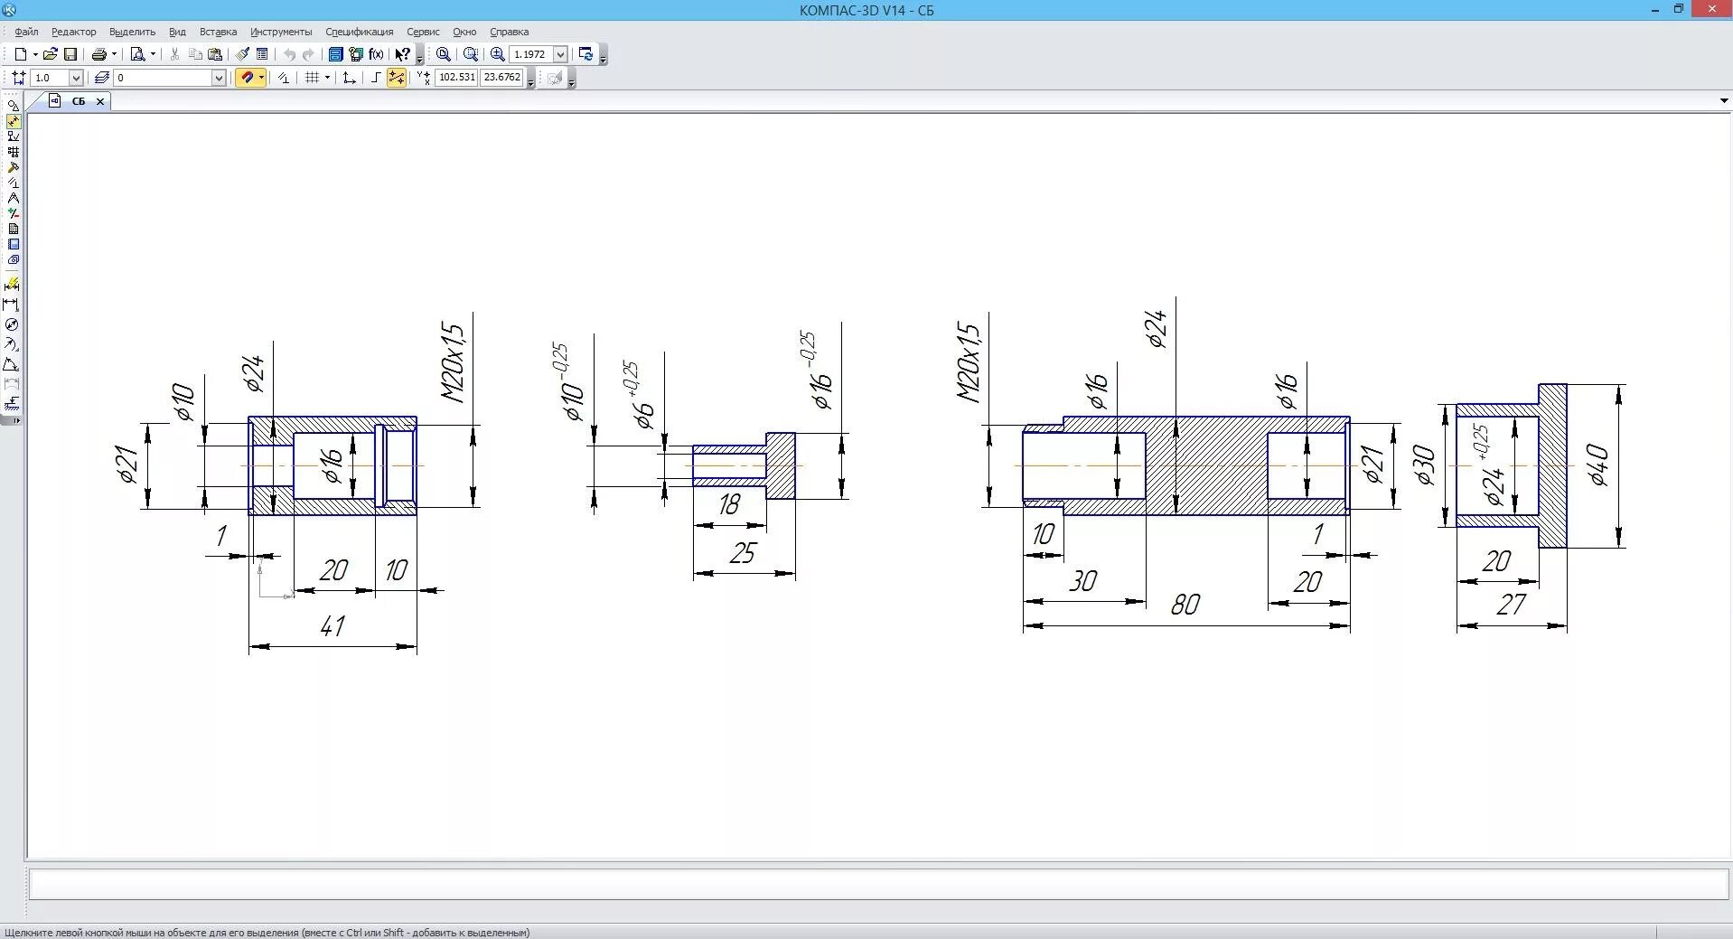Choose the diametral dimension tool

point(12,324)
